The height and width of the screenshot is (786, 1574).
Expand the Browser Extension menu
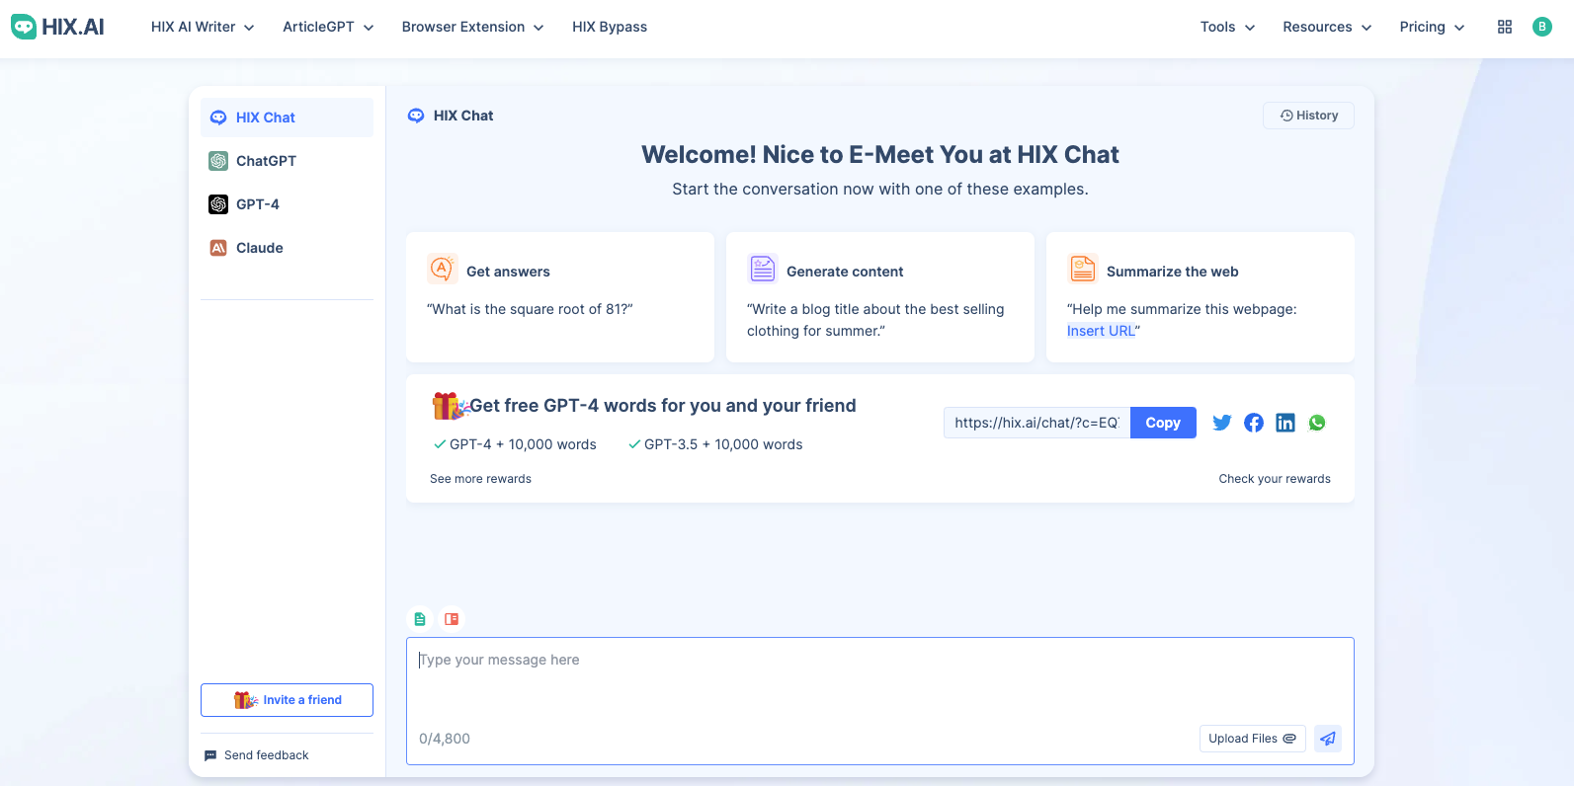click(473, 27)
